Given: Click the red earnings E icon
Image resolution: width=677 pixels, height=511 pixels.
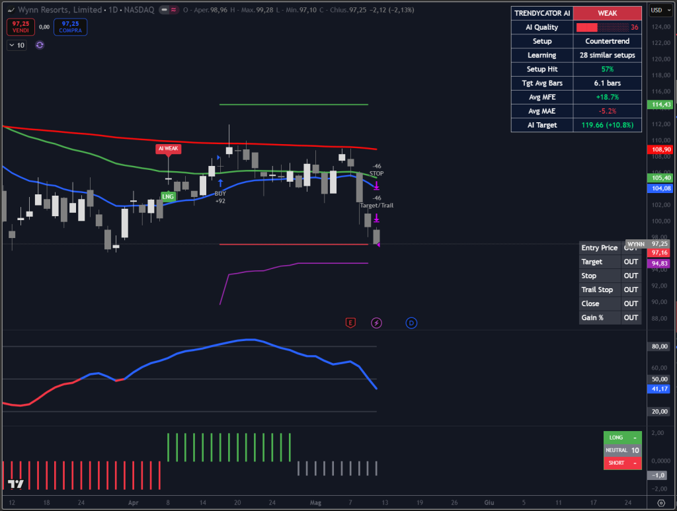Looking at the screenshot, I should (350, 323).
